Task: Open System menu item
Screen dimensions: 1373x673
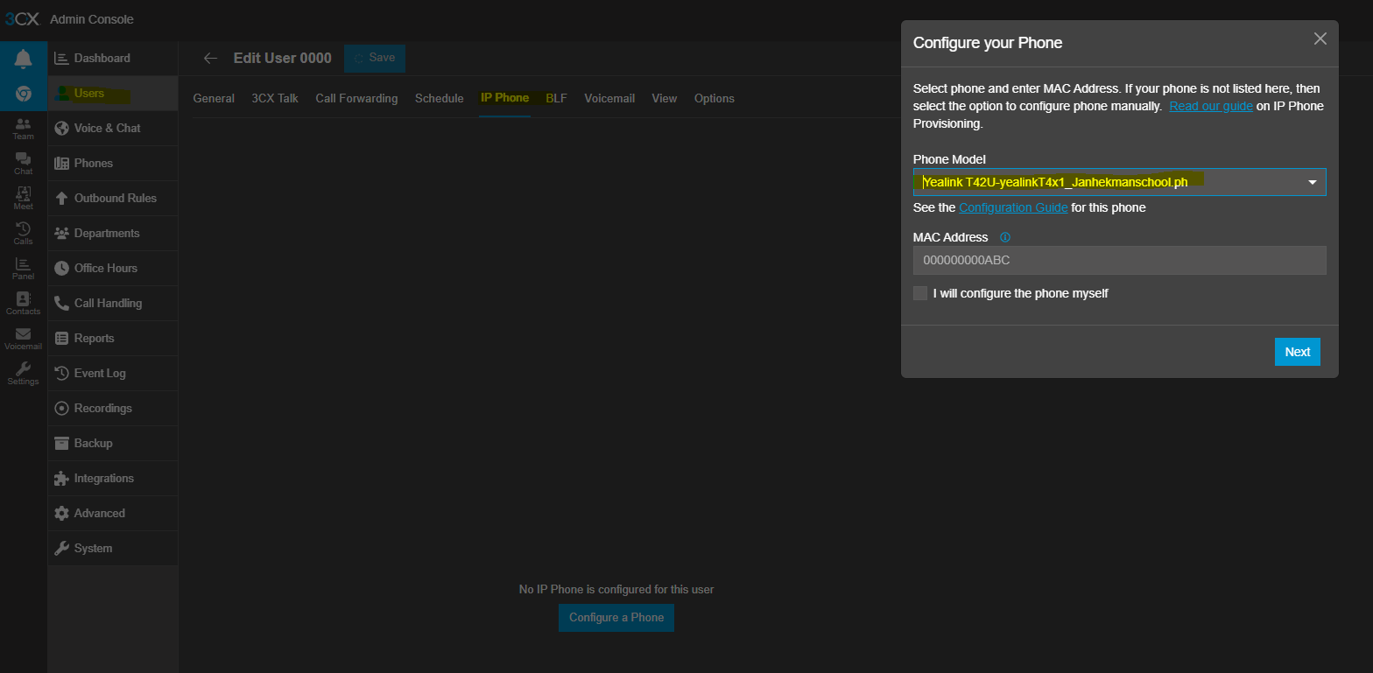Action: 113,548
